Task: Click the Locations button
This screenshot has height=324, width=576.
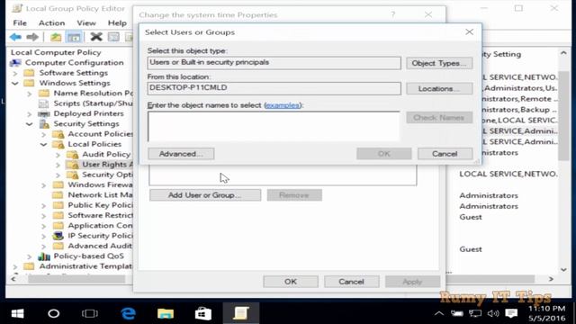Action: 439,88
